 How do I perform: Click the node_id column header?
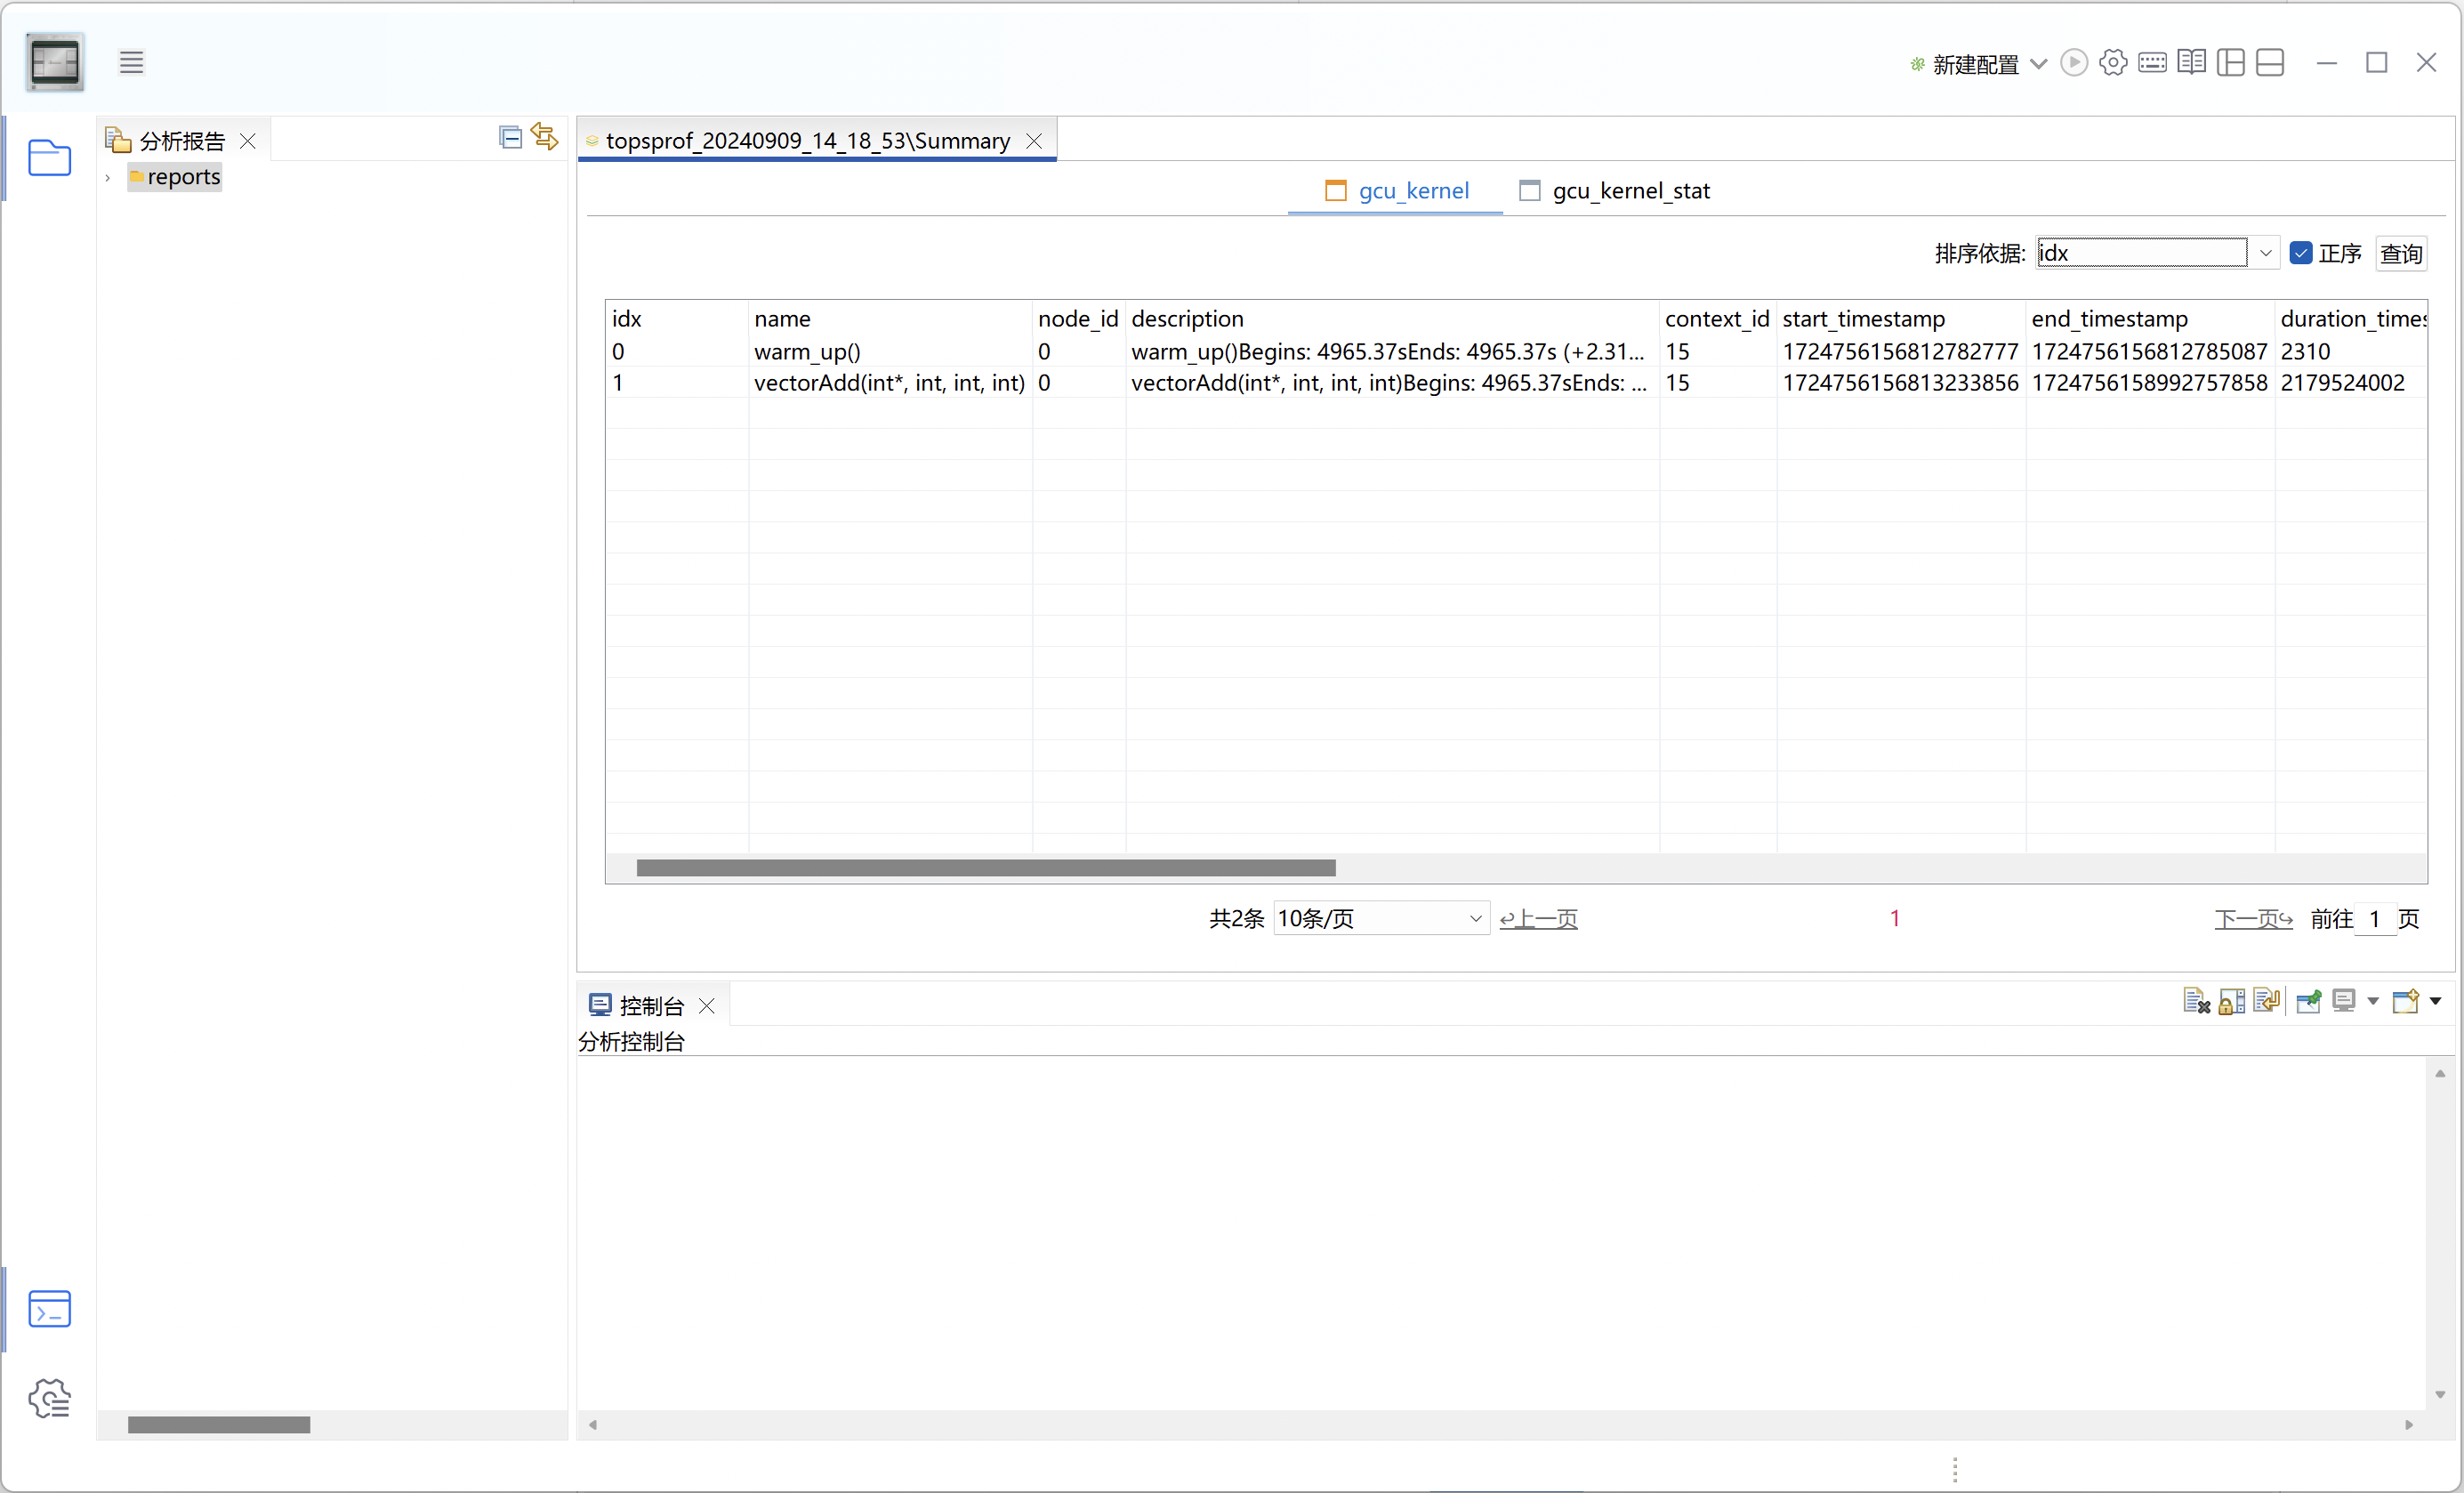[x=1077, y=318]
